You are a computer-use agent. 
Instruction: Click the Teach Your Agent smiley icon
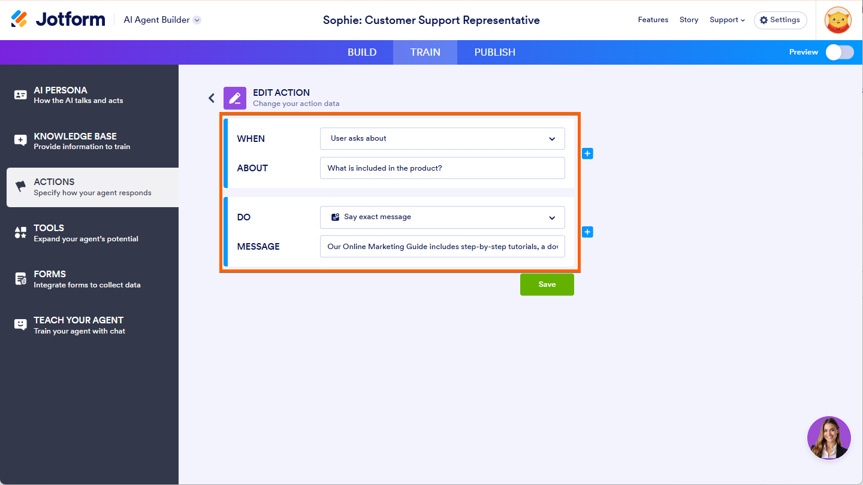click(20, 325)
